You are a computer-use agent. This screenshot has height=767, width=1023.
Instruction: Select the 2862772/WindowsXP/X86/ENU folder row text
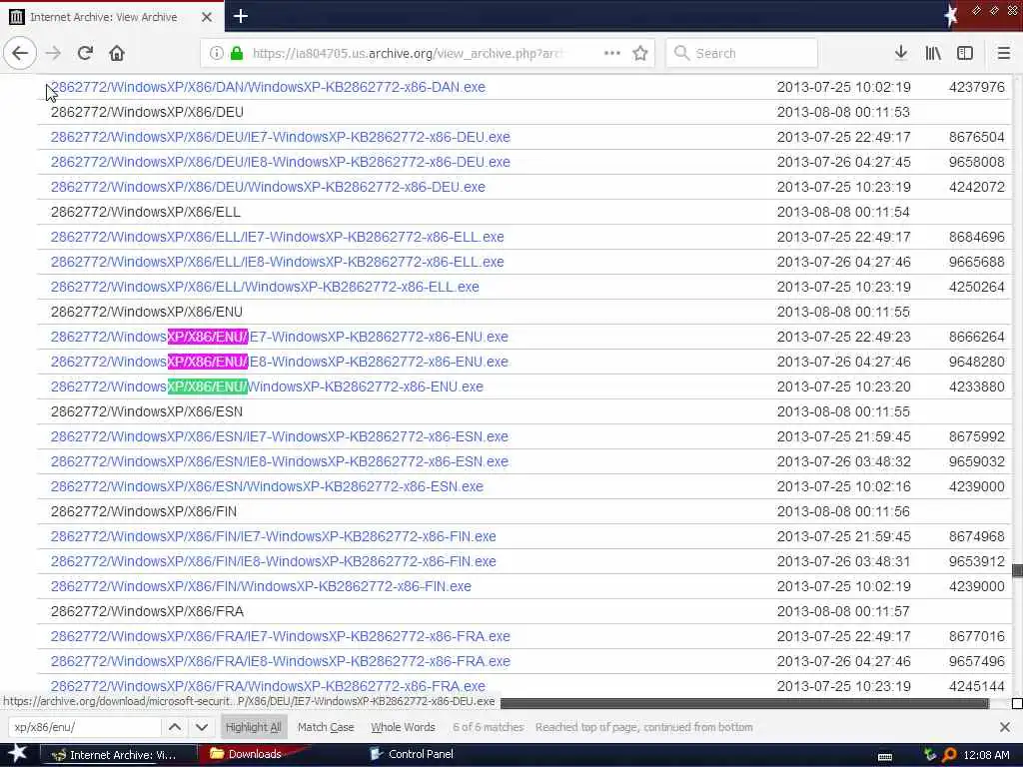(147, 312)
